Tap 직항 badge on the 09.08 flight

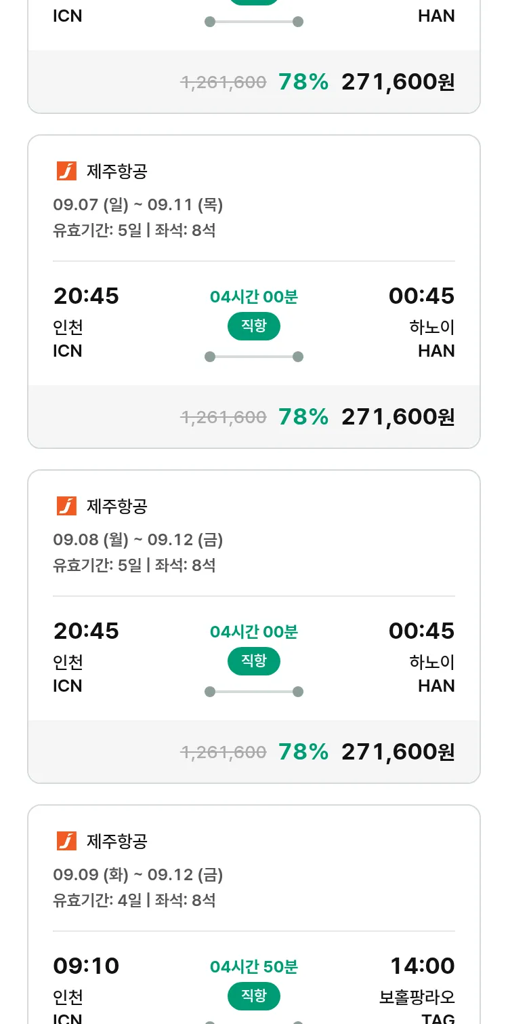[x=253, y=661]
